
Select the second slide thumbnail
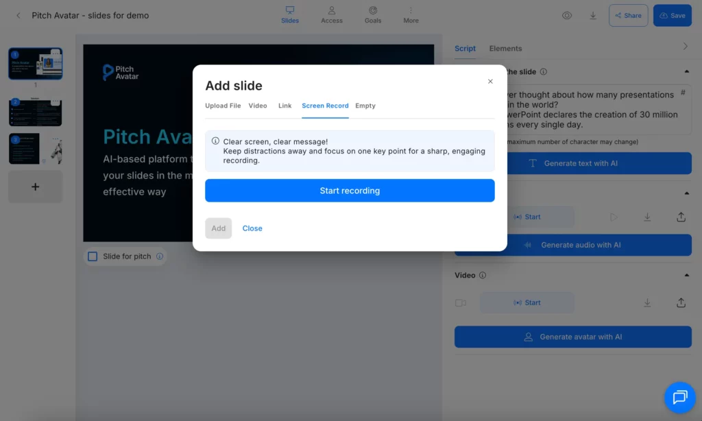(x=35, y=112)
